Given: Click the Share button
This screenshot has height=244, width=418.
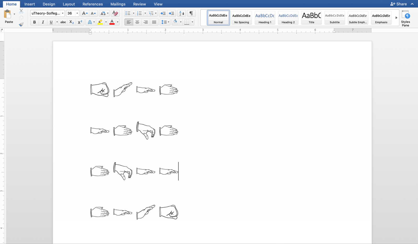Looking at the screenshot, I should pos(398,4).
